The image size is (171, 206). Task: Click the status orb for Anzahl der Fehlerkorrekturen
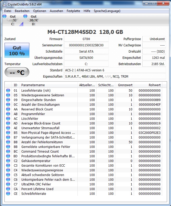pos(8,142)
